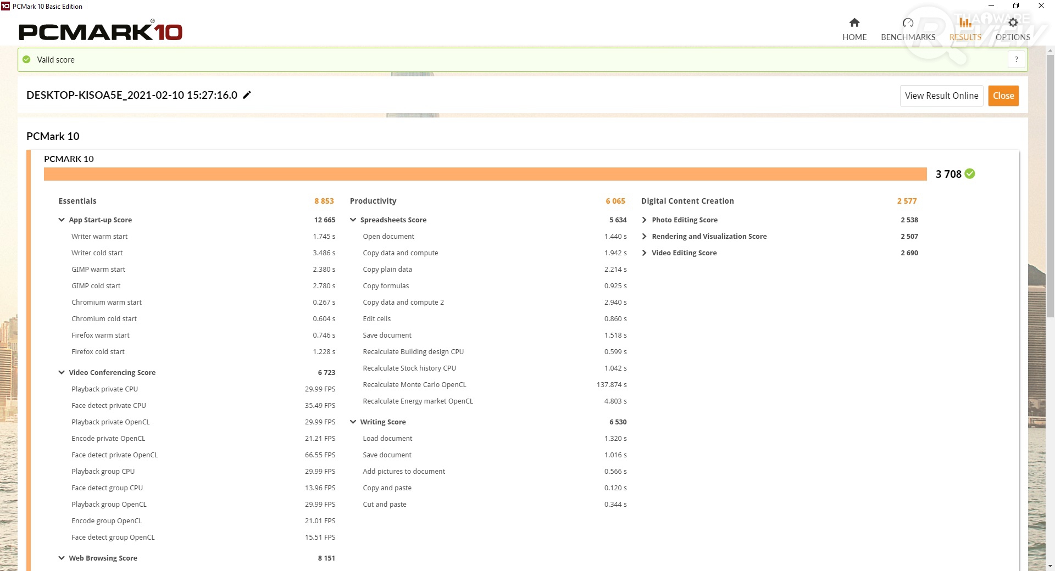This screenshot has height=571, width=1055.
Task: Click Add pictures to document row
Action: point(495,471)
